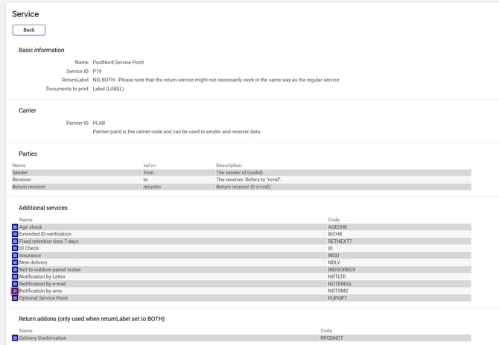
Task: Open icon for Not to outdoor parcel locker
Action: pos(15,270)
